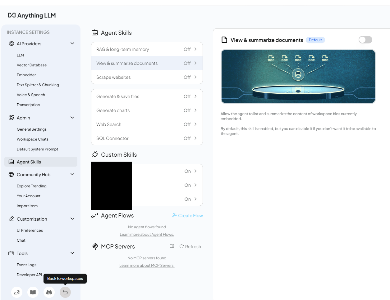Refresh the MCP Servers list

tap(190, 247)
